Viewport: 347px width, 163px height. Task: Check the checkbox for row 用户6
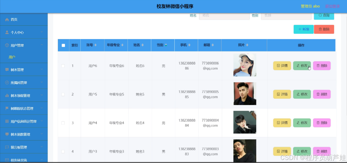pos(63,66)
